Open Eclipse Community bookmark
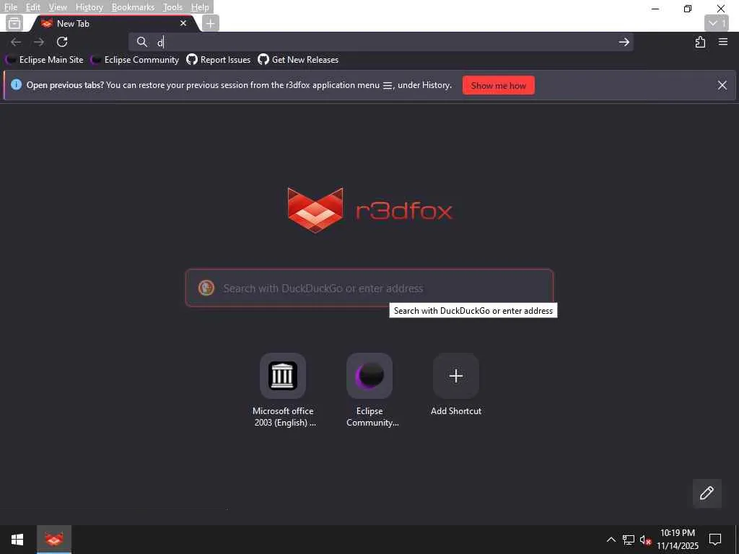739x554 pixels. coord(135,60)
